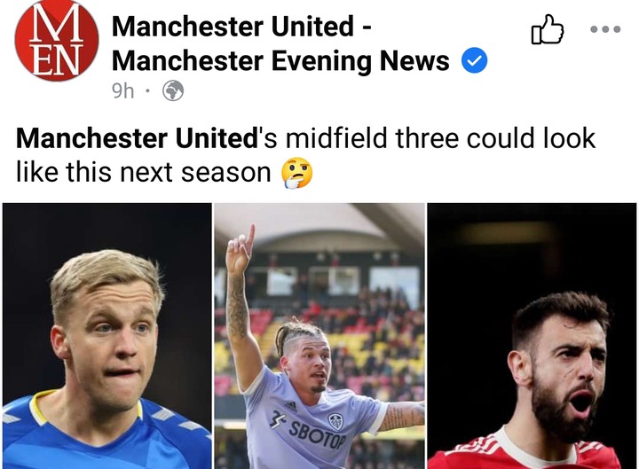Click the adidas logo on the lilac shirt

(x=290, y=406)
